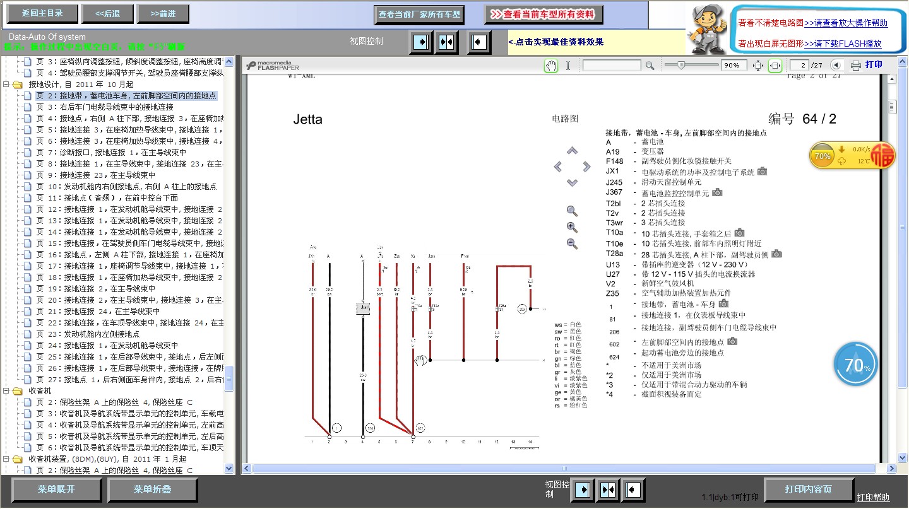The height and width of the screenshot is (509, 909).
Task: Open the camera photo for T28a
Action: [x=776, y=254]
